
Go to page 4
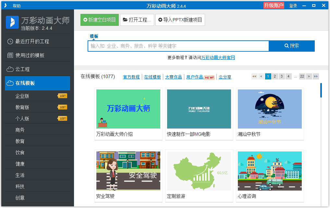[288, 76]
